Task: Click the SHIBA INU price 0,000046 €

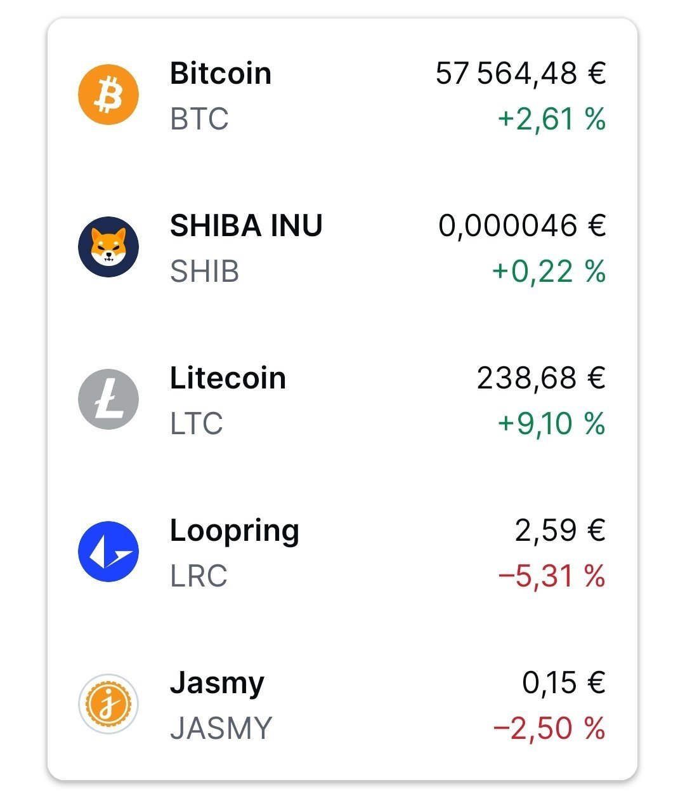Action: [522, 226]
